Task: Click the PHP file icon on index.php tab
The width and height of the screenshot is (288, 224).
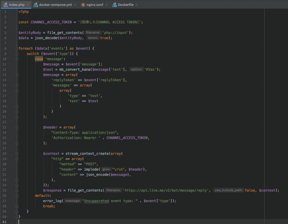Action: (x=6, y=4)
